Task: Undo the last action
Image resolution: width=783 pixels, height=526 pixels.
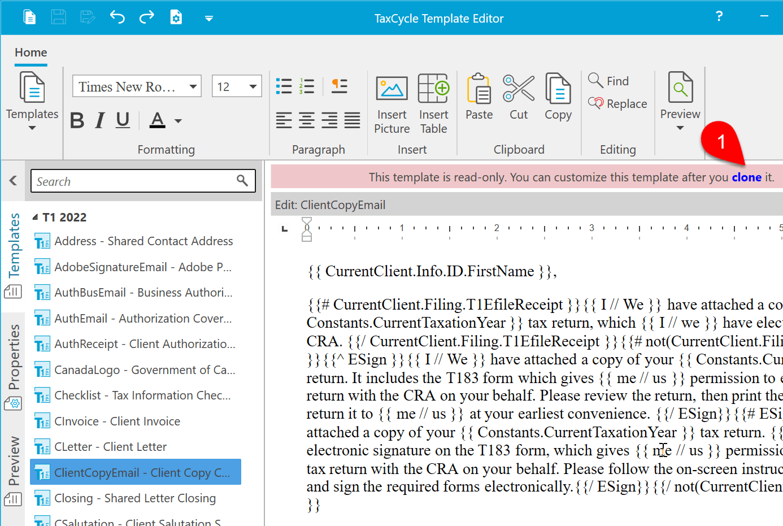Action: click(117, 18)
